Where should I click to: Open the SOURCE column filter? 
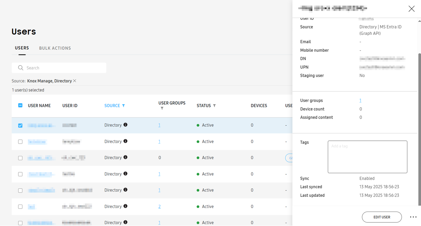pos(123,105)
